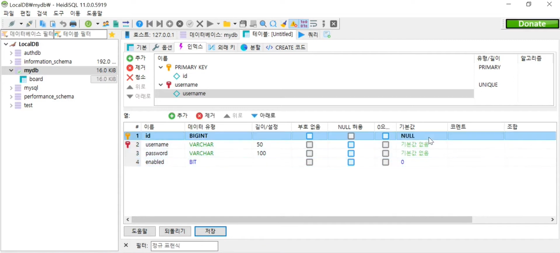Click the floppy disk save icon
This screenshot has width=560, height=253.
coord(243,24)
